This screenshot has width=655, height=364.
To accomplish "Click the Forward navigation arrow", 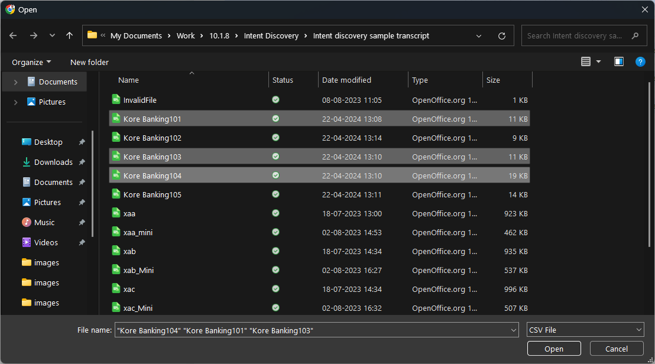I will click(x=33, y=35).
